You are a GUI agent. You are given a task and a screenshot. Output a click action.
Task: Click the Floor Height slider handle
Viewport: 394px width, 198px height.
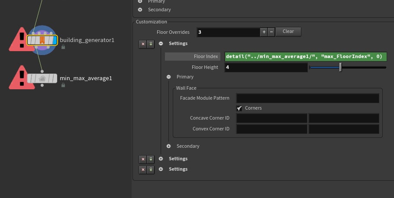click(340, 67)
